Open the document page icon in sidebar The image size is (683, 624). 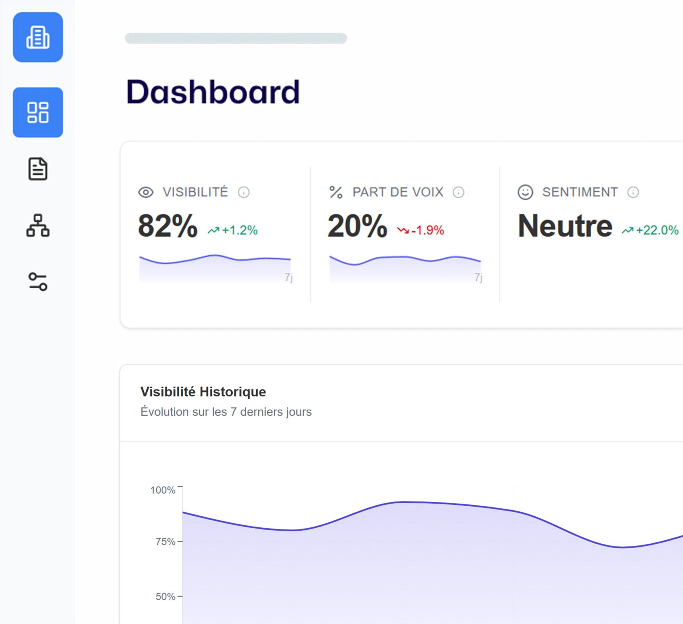[38, 169]
